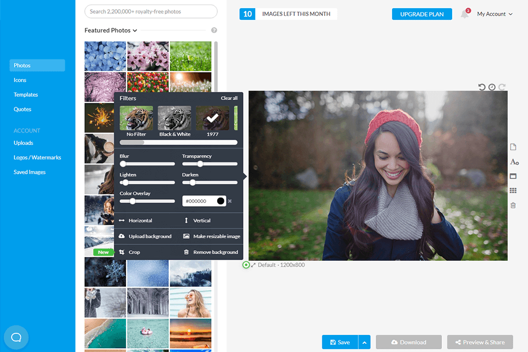Screen dimensions: 528x352
Task: Click the black color overlay swatch
Action: coord(221,201)
